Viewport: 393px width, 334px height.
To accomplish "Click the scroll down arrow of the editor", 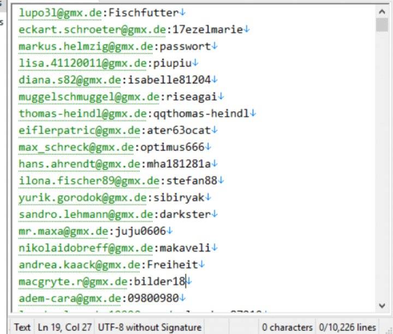I will tap(382, 306).
